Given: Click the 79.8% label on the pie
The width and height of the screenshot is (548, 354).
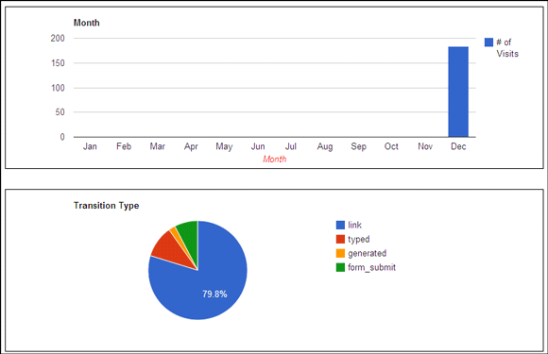Looking at the screenshot, I should (214, 295).
